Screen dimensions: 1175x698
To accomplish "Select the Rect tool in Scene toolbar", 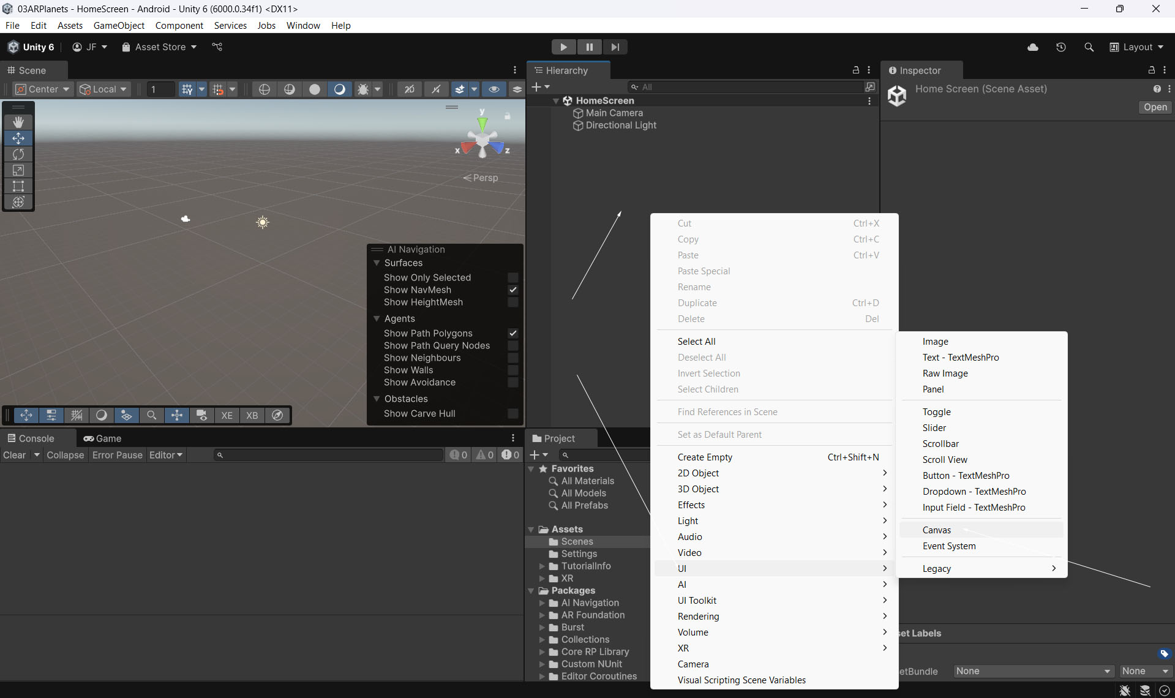I will click(18, 186).
